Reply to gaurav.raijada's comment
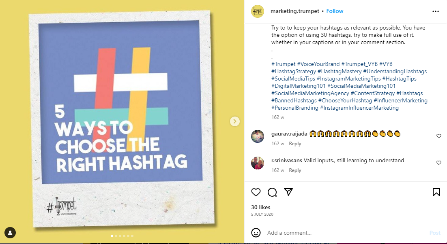447x244 pixels. tap(295, 144)
